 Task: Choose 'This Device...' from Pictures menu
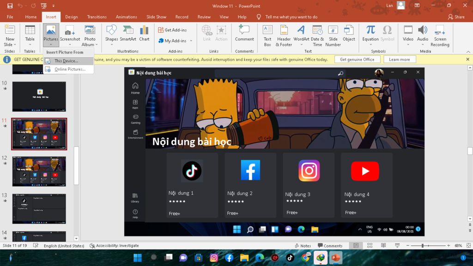point(66,61)
